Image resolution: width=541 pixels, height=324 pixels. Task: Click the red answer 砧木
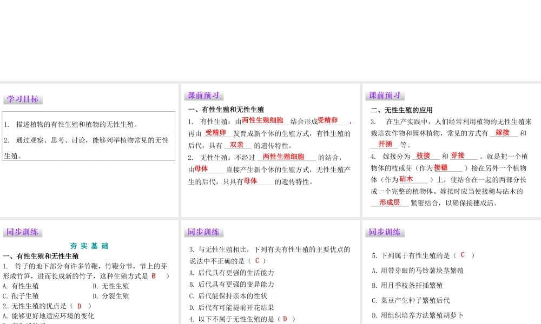click(x=406, y=179)
